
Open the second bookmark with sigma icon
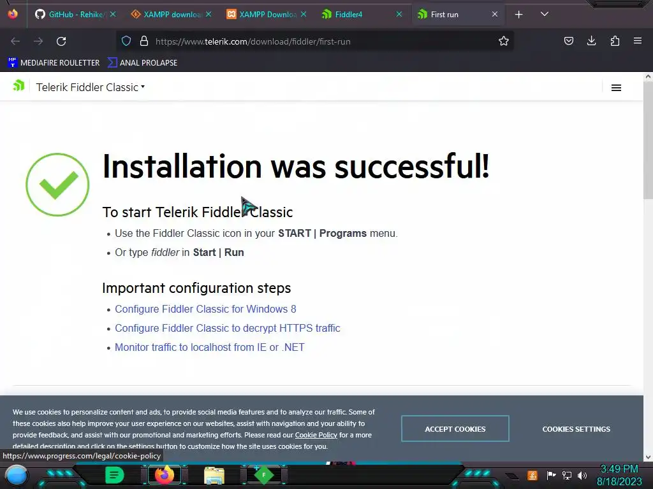[142, 63]
